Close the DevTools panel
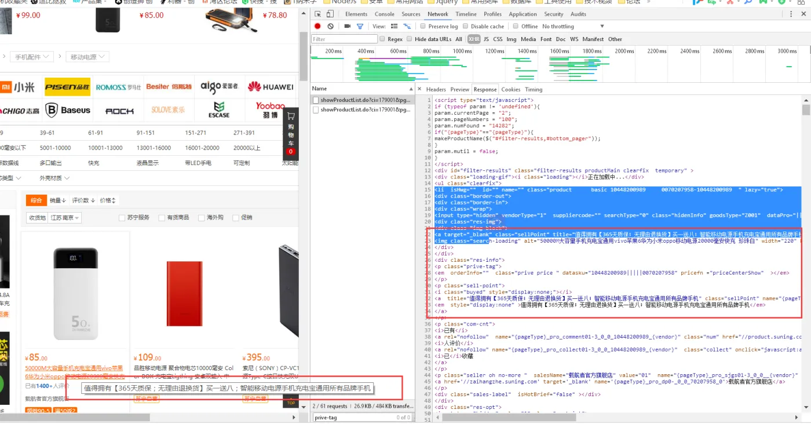The height and width of the screenshot is (424, 811). click(803, 14)
